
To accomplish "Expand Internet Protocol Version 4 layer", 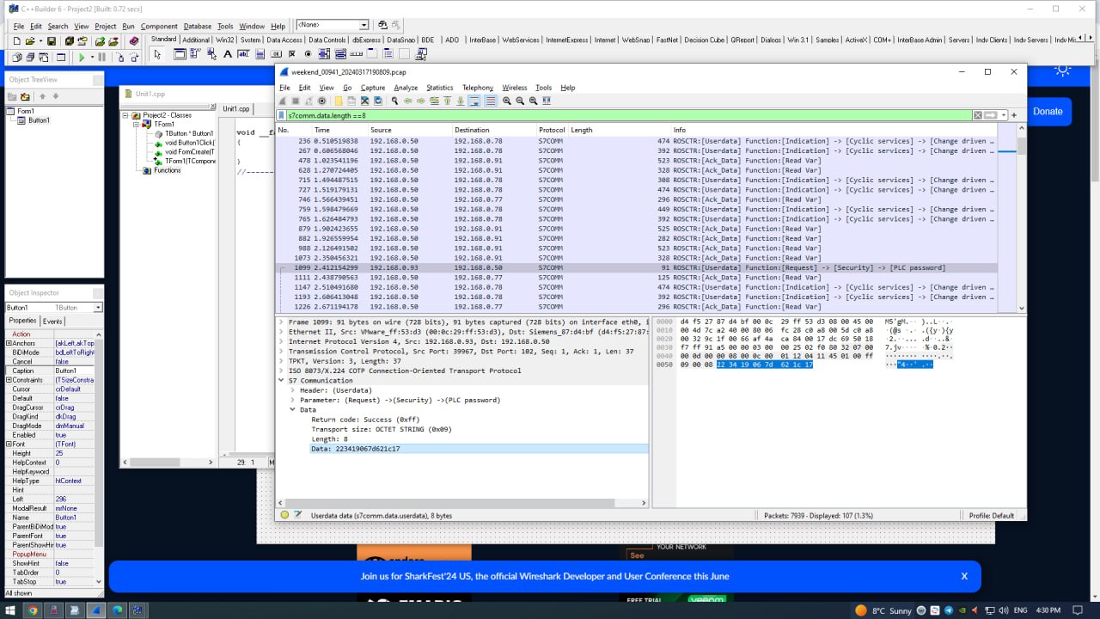I will point(281,341).
